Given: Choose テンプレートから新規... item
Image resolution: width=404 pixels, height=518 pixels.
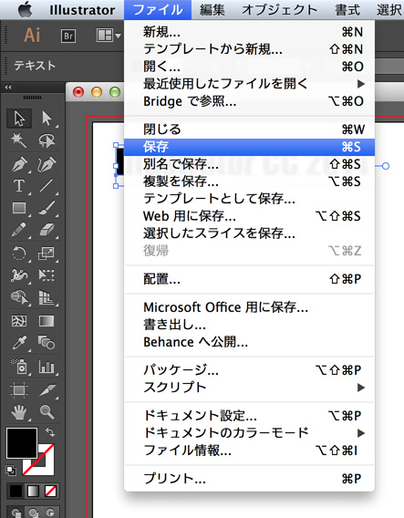Looking at the screenshot, I should [250, 49].
